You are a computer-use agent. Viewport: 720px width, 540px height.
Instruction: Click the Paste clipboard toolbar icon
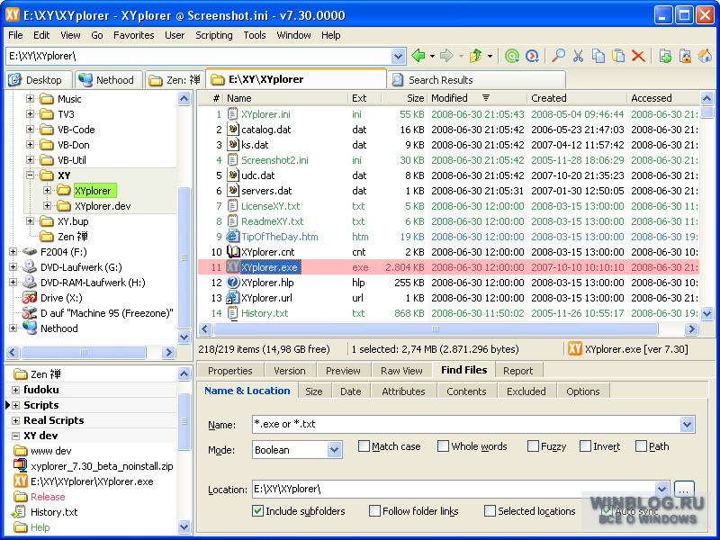(618, 56)
